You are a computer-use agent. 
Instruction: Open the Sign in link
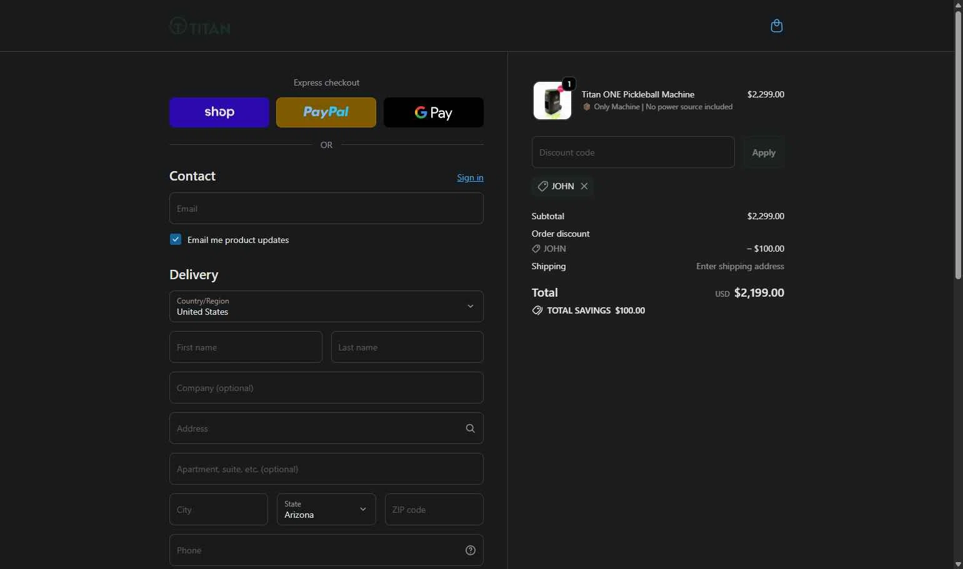(470, 177)
